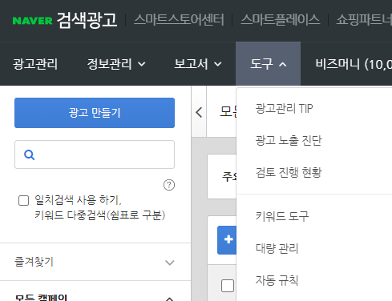
Task: Go to 스마트스토어센터 link
Action: point(179,20)
